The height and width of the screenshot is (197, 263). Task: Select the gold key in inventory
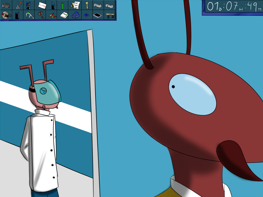click(87, 5)
